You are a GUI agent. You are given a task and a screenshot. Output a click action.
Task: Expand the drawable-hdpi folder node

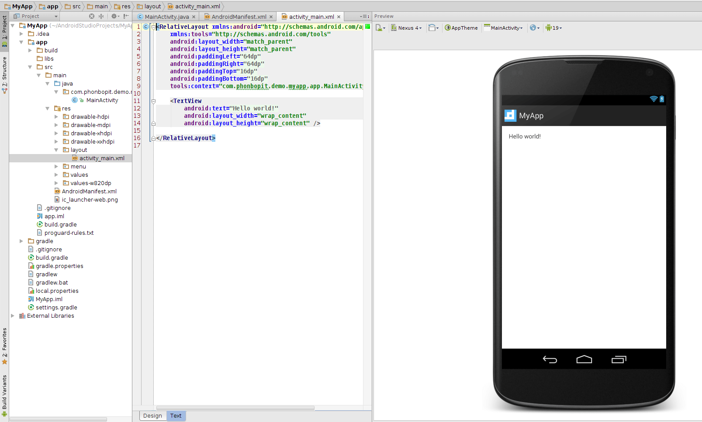tap(56, 117)
